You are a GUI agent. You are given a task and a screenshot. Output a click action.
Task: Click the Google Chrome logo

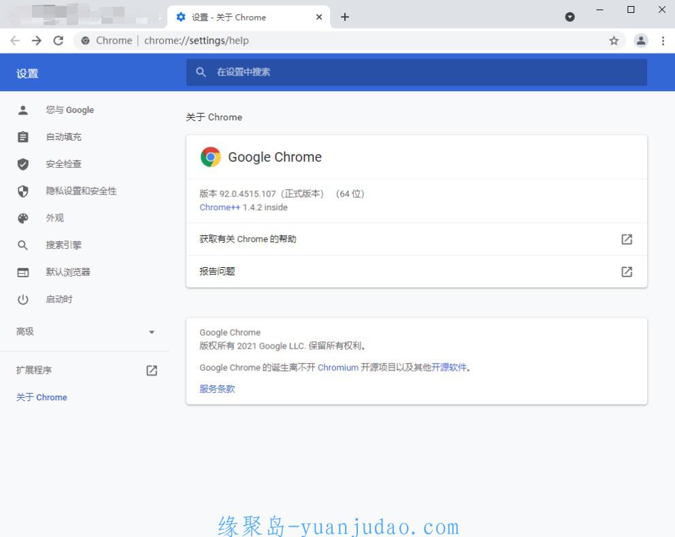pyautogui.click(x=210, y=157)
